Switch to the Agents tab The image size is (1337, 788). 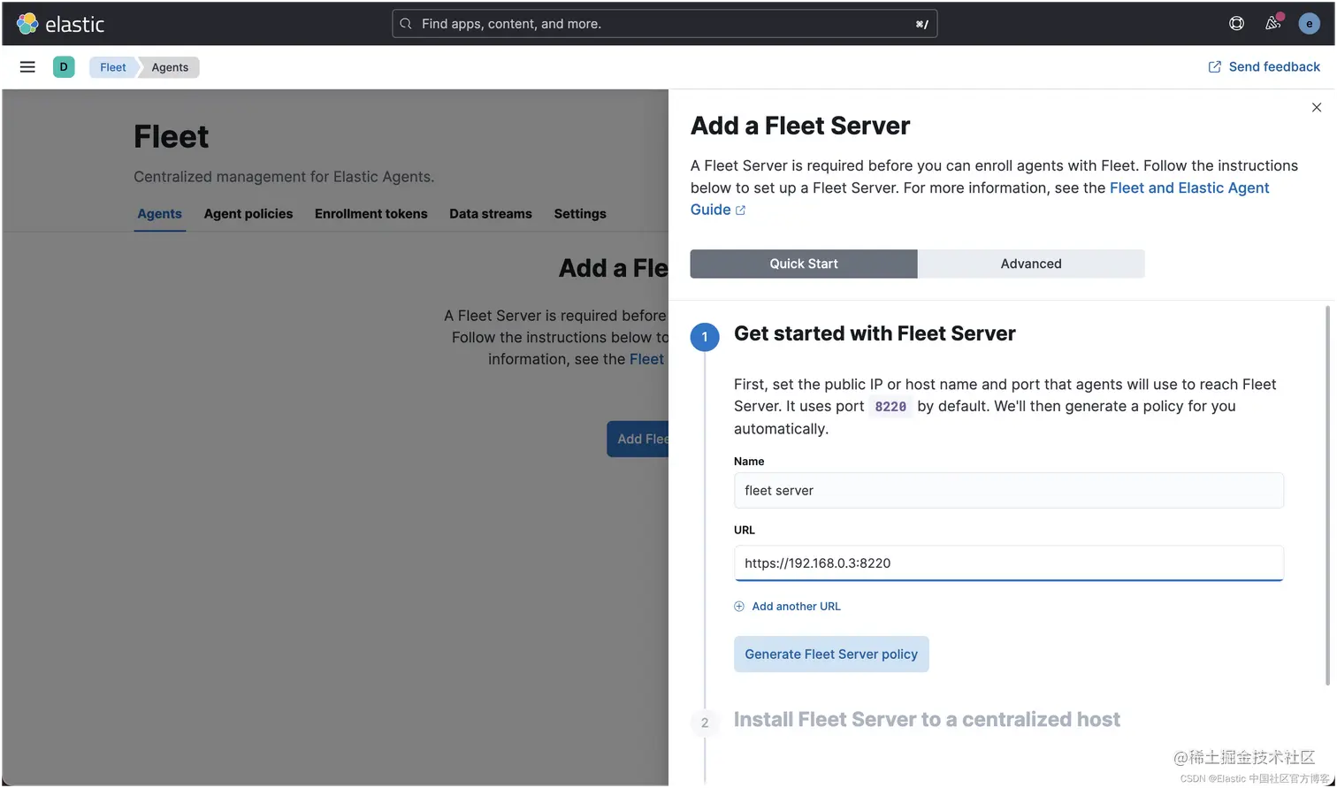pyautogui.click(x=159, y=214)
